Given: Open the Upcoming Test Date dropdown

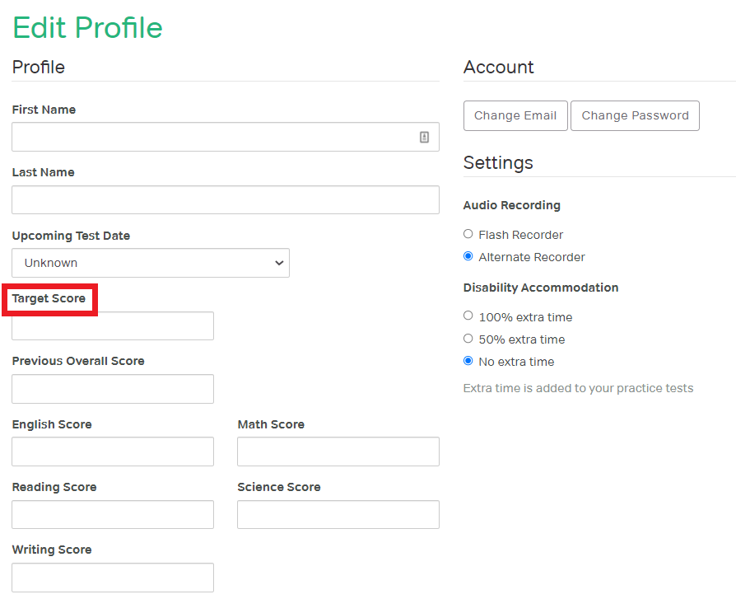Looking at the screenshot, I should click(x=151, y=262).
